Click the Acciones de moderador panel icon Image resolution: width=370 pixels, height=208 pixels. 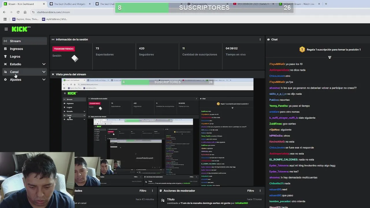pyautogui.click(x=160, y=191)
